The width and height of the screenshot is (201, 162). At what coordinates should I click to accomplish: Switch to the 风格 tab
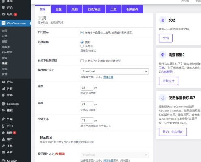(75, 9)
